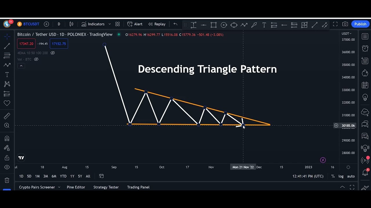Lock all drawing tools
This screenshot has height=208, width=371.
pyautogui.click(x=7, y=158)
